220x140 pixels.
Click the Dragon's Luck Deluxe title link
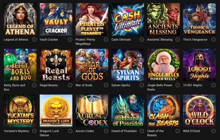click(x=49, y=133)
